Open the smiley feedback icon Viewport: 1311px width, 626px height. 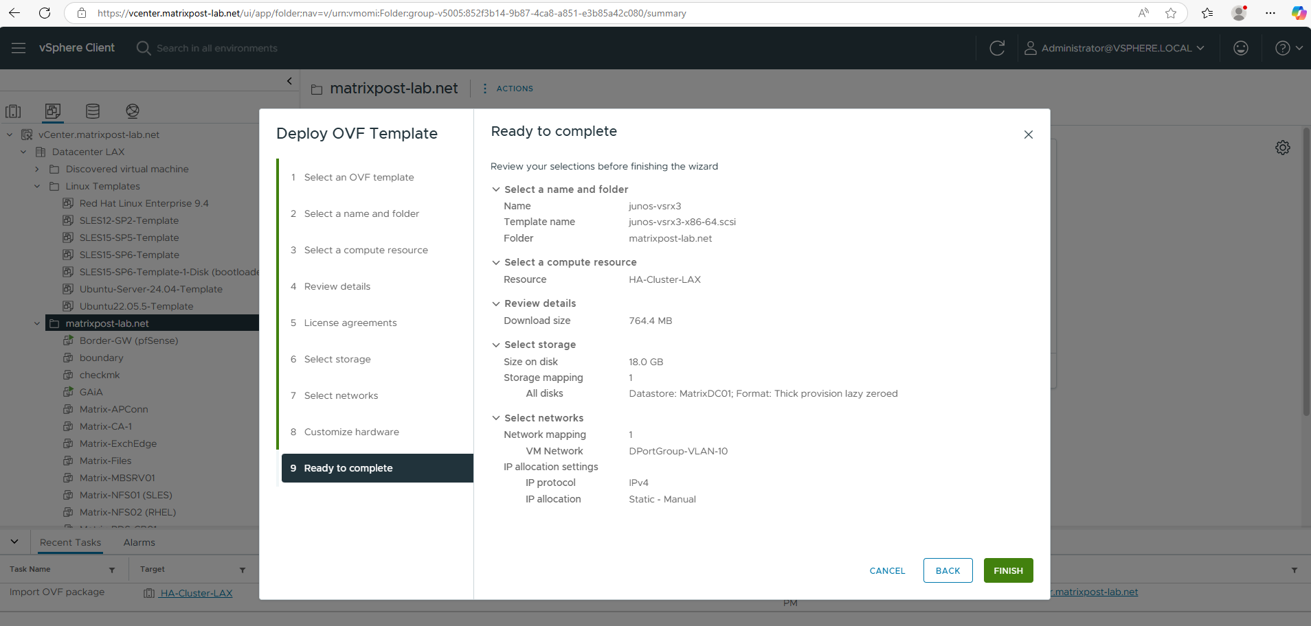point(1241,48)
